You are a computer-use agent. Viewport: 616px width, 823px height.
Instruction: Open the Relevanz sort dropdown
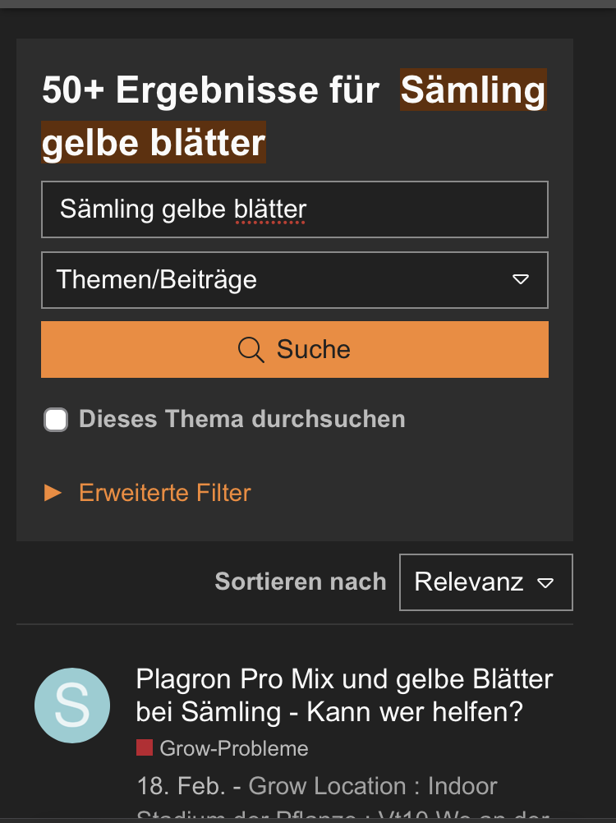coord(485,582)
